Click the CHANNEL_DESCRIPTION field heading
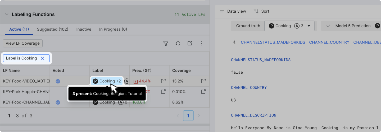This screenshot has width=381, height=132. coord(253,115)
